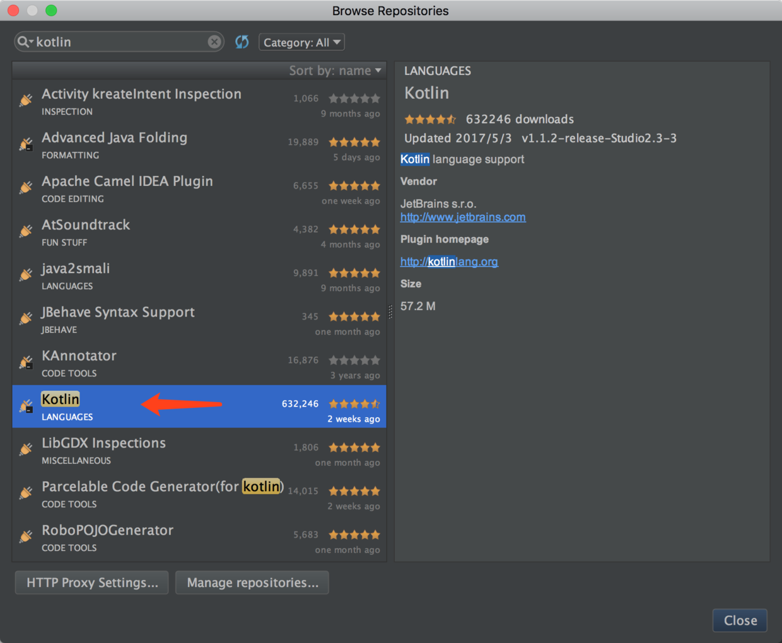Select java2smali plugin row
782x643 pixels.
click(x=199, y=275)
